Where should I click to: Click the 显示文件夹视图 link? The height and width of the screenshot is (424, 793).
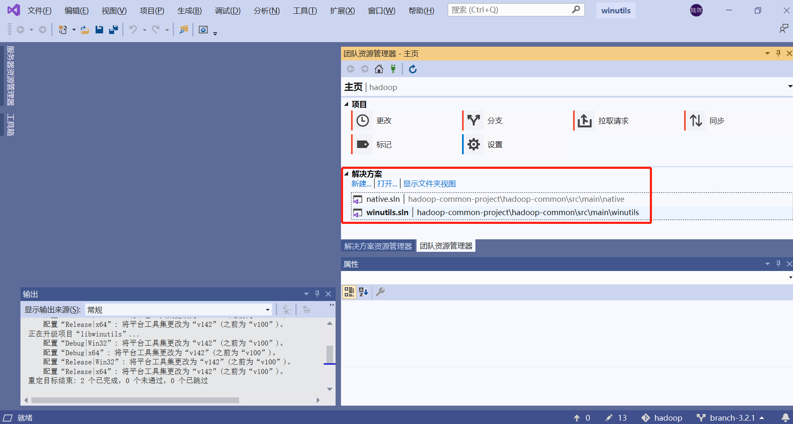pos(429,184)
